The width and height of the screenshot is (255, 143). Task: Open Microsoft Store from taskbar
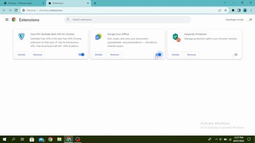[32, 139]
